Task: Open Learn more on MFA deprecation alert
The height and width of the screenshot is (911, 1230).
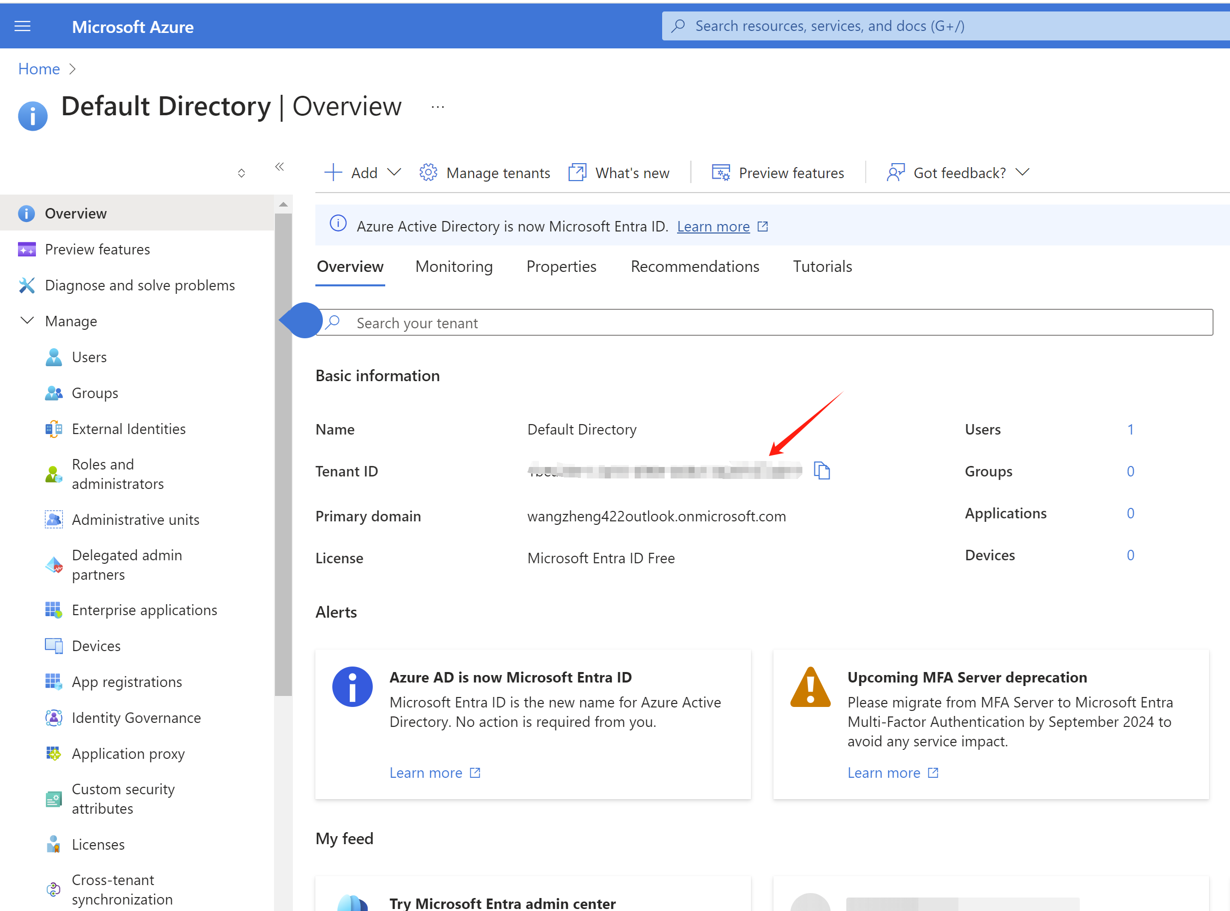Action: (884, 773)
